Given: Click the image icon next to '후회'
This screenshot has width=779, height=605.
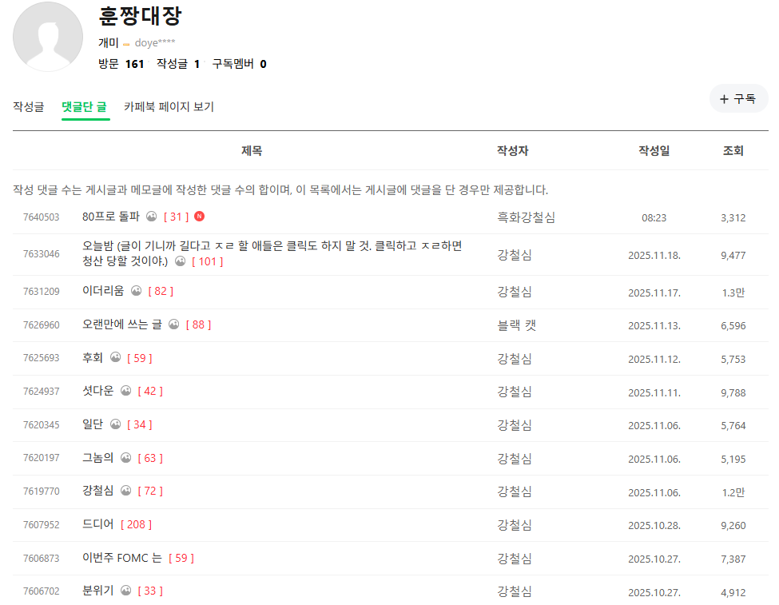Looking at the screenshot, I should coord(115,358).
